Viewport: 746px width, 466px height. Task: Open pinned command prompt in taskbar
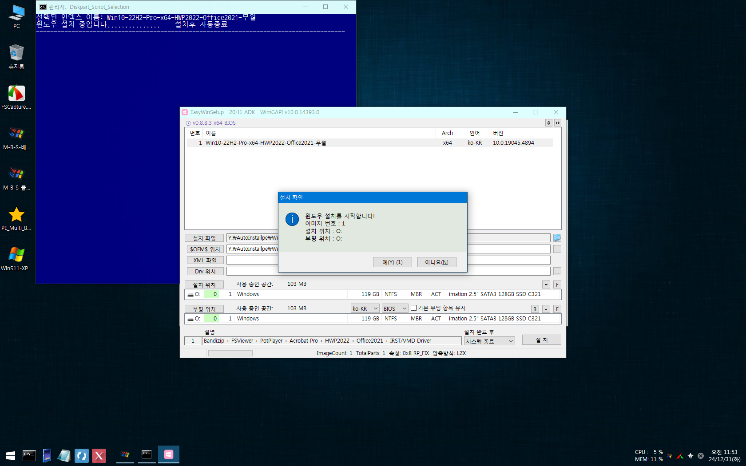pyautogui.click(x=29, y=455)
